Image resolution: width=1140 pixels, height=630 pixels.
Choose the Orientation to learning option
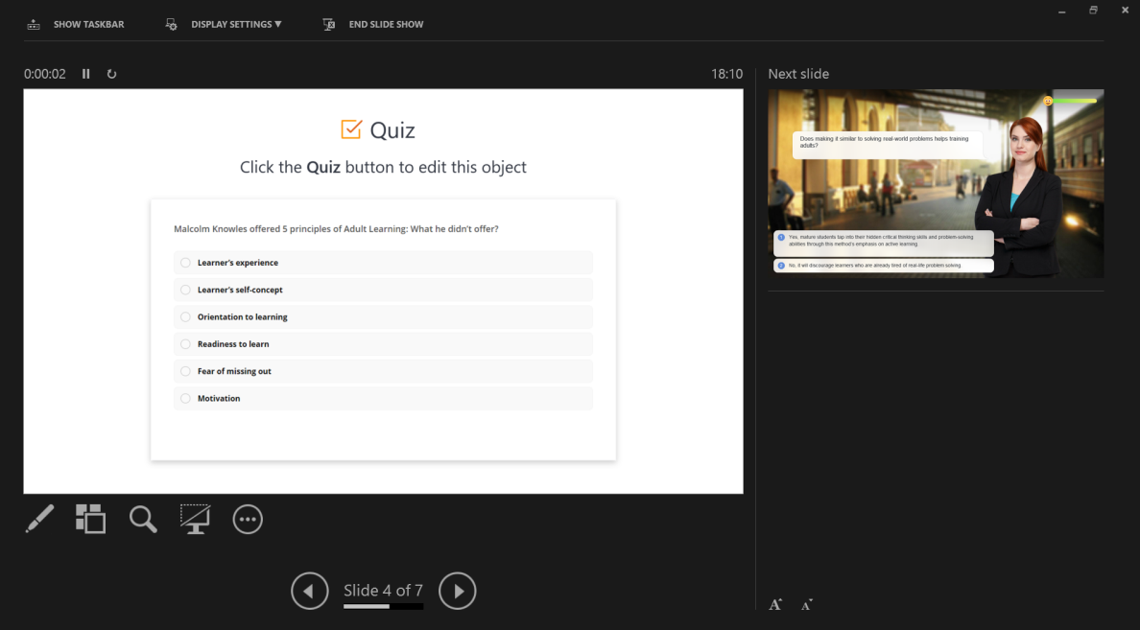[383, 316]
